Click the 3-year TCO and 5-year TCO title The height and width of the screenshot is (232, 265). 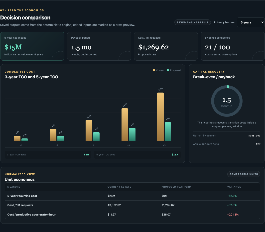tap(31, 77)
